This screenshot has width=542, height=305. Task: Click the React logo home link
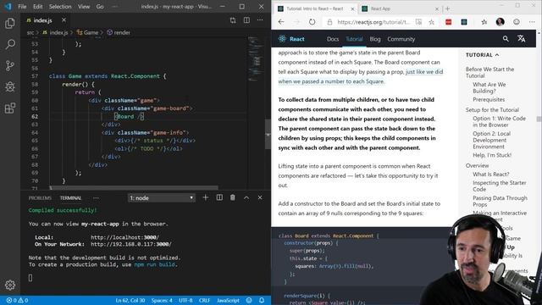[291, 39]
